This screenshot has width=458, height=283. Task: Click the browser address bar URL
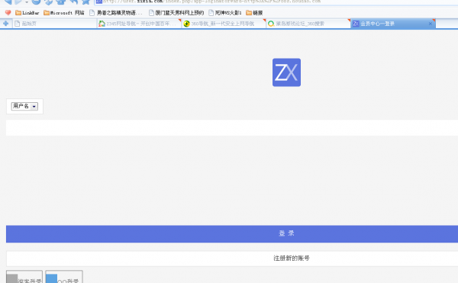pos(211,2)
